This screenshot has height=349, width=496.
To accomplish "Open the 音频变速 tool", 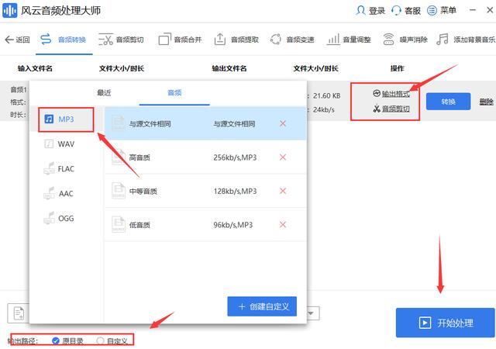I will (292, 40).
